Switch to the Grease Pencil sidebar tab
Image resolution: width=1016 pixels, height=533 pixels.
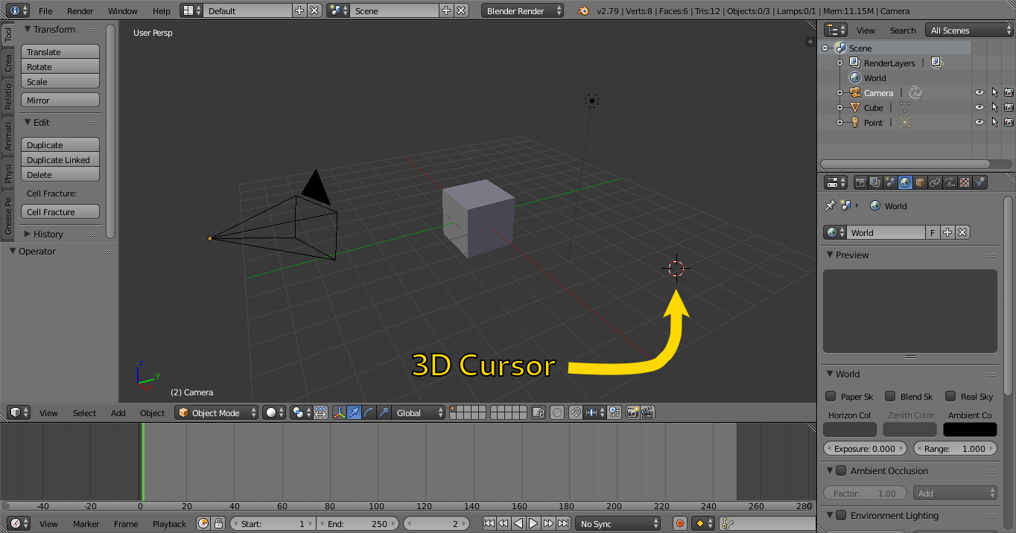[8, 216]
